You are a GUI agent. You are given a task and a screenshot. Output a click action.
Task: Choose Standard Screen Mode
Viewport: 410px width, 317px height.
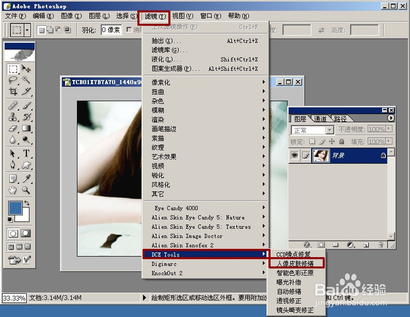[11, 247]
